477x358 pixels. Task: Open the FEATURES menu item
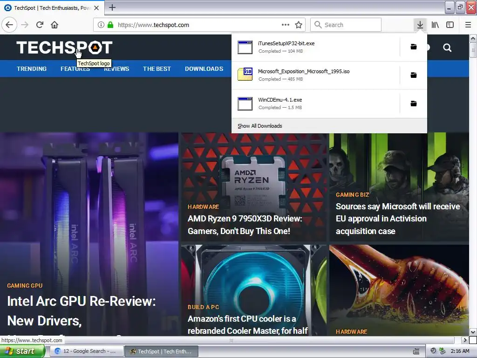tap(75, 69)
